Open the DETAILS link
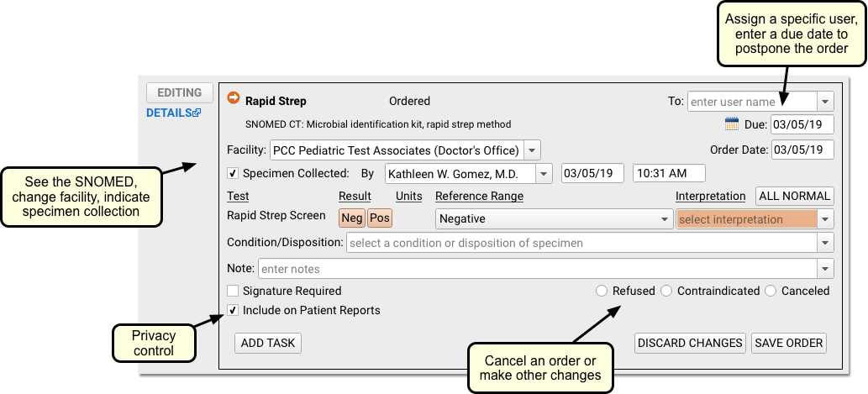 click(x=169, y=113)
